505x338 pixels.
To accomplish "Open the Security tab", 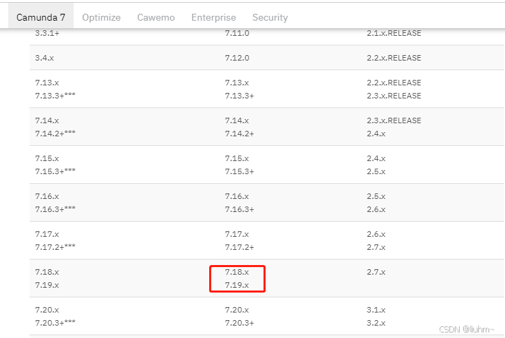I will point(270,17).
